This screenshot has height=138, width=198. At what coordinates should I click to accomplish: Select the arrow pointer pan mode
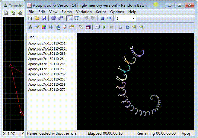pyautogui.click(x=120, y=27)
